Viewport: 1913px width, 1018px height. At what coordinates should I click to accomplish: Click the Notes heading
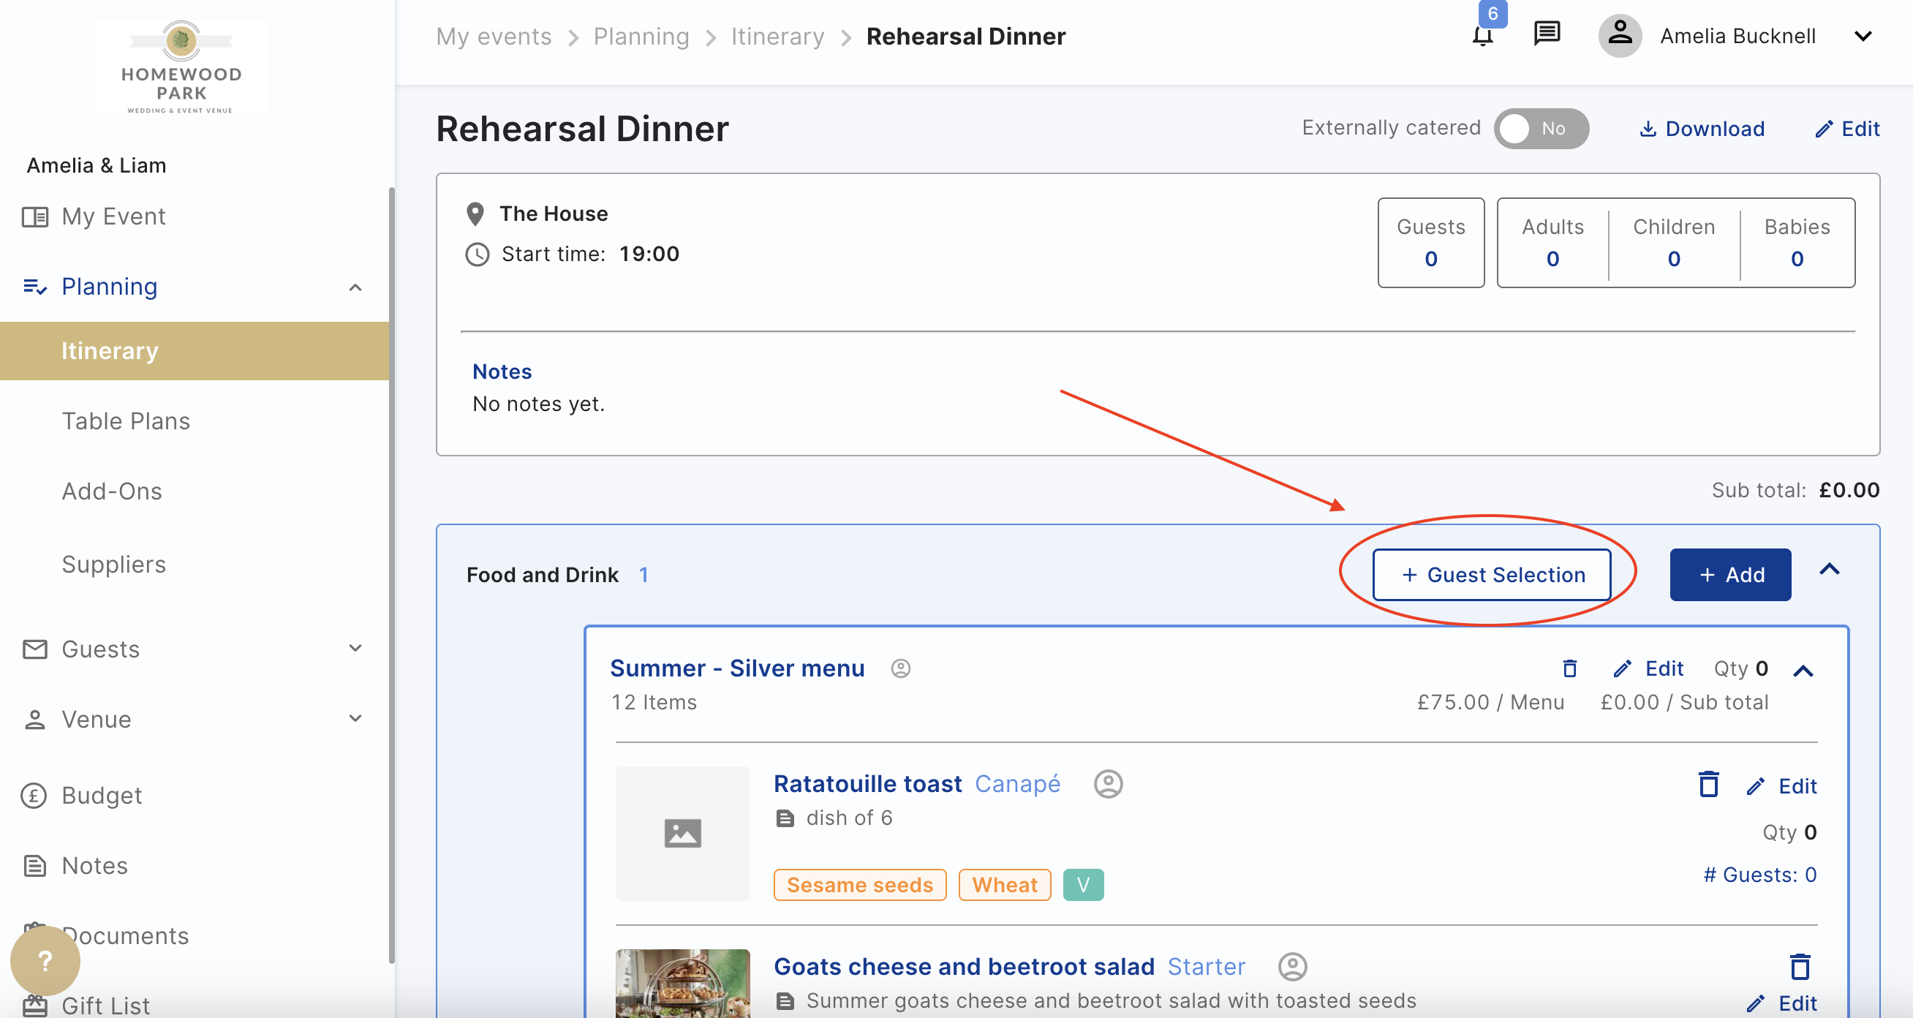(502, 372)
